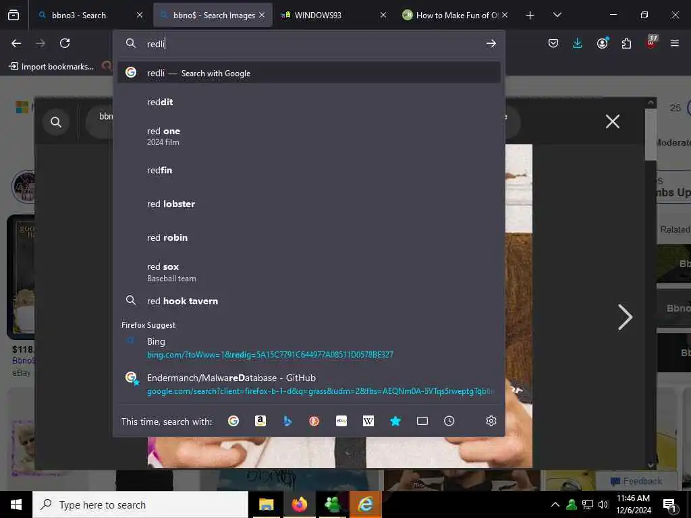Reload the current page
This screenshot has height=518, width=691.
point(65,43)
